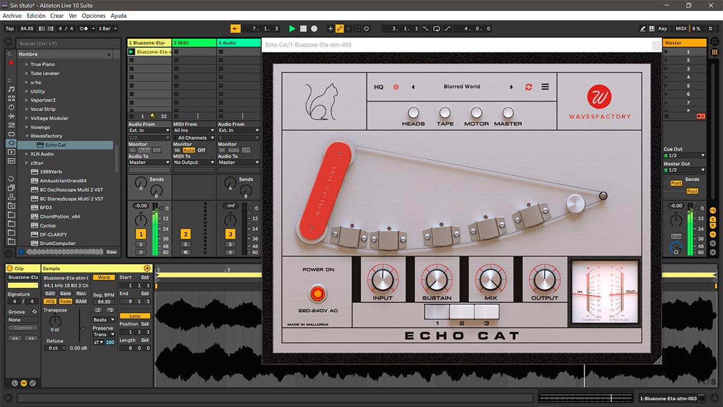Toggle RAM mode for the sample
Screen dimensions: 723x407
81,301
